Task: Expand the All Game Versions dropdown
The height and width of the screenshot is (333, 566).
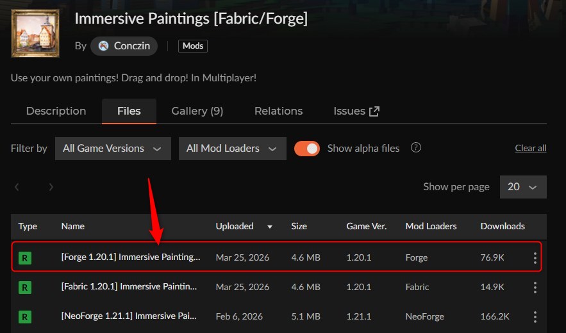Action: click(x=113, y=149)
